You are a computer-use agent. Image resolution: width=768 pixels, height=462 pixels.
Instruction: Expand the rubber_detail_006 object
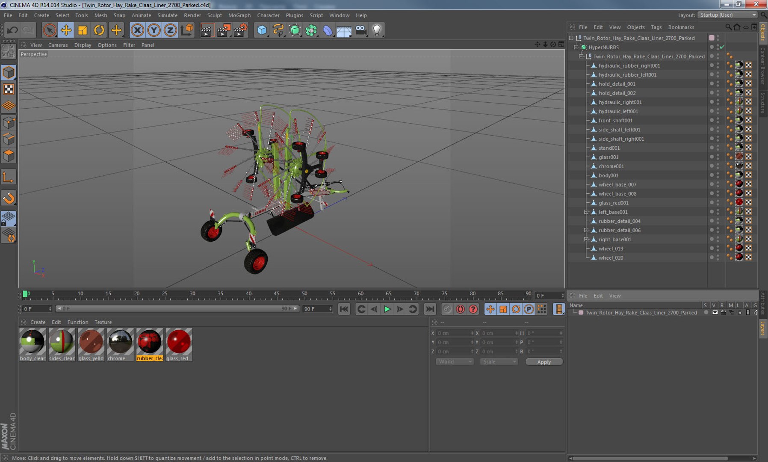(587, 230)
